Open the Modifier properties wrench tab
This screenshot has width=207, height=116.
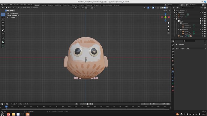173,71
